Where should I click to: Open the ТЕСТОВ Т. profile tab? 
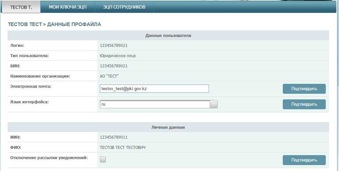point(21,7)
